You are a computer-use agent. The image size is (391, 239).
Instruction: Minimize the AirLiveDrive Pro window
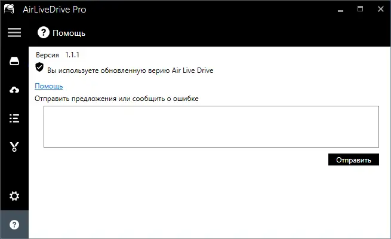(341, 8)
